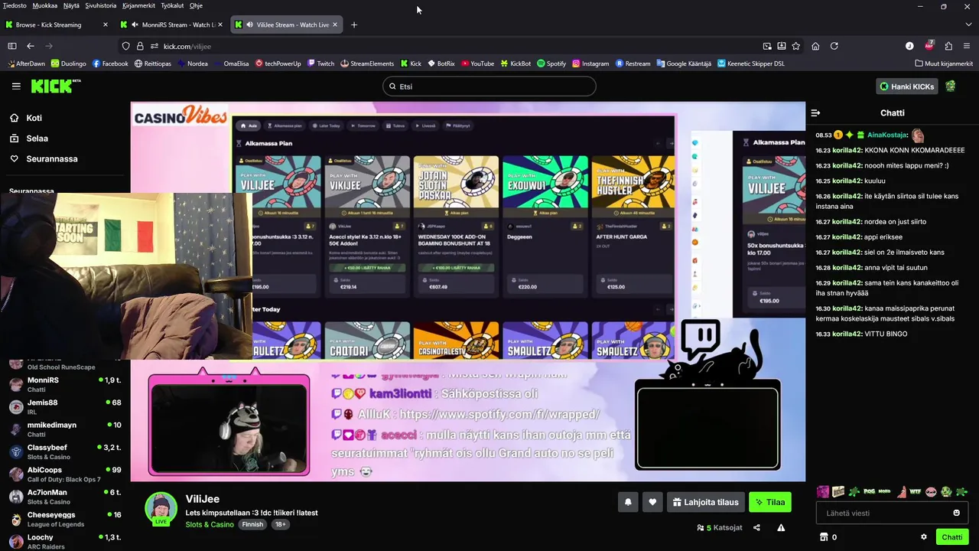The height and width of the screenshot is (551, 979).
Task: Click the Lahjoita tilaus button
Action: coord(705,502)
